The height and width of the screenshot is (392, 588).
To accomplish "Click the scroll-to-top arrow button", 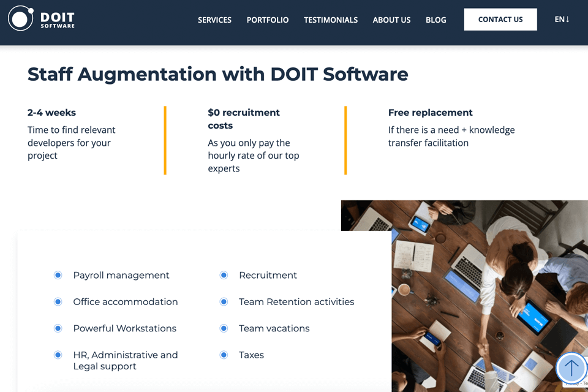I will click(x=571, y=368).
